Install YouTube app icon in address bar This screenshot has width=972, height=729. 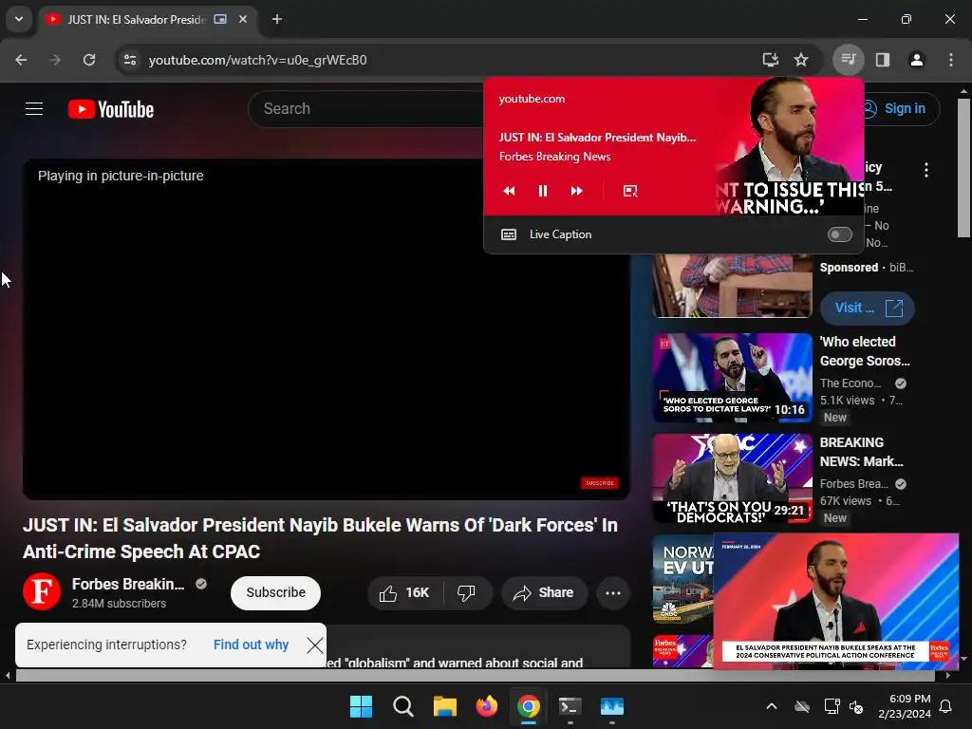coord(771,60)
